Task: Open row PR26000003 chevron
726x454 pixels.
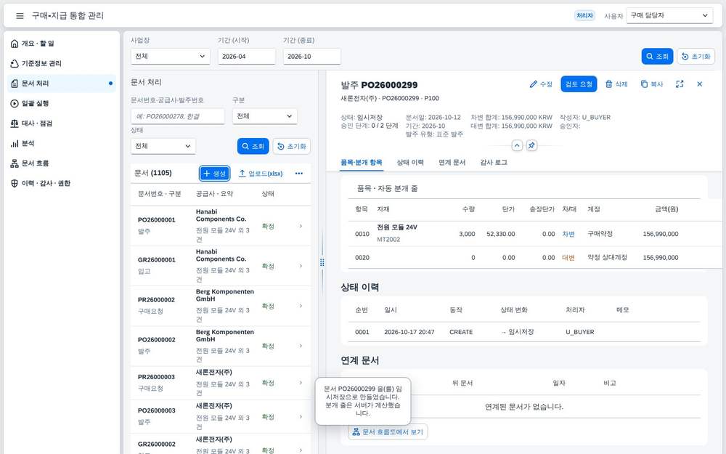Action: click(x=301, y=383)
